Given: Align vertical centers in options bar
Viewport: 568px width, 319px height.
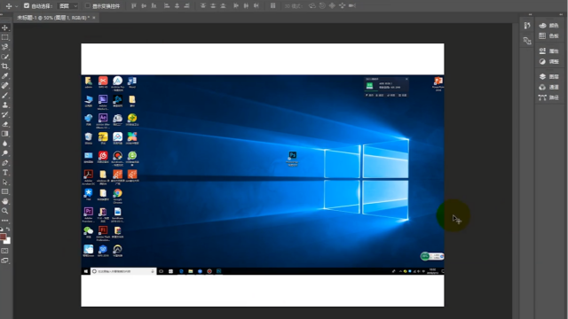Looking at the screenshot, I should click(144, 6).
